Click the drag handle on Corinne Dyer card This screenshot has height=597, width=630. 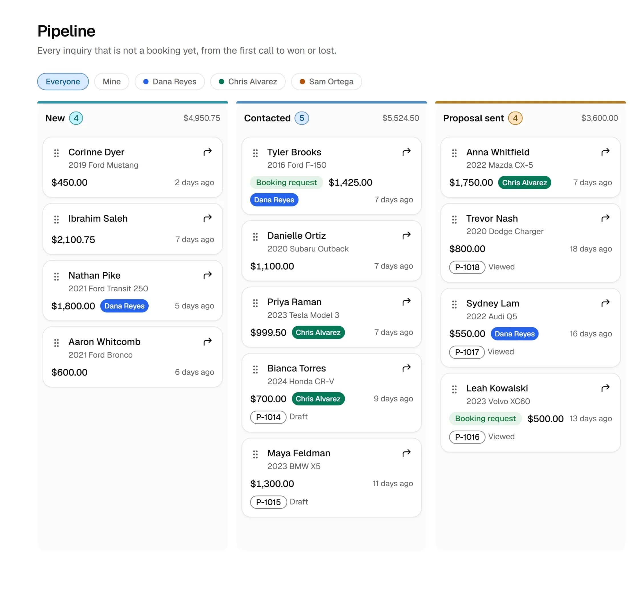point(56,154)
